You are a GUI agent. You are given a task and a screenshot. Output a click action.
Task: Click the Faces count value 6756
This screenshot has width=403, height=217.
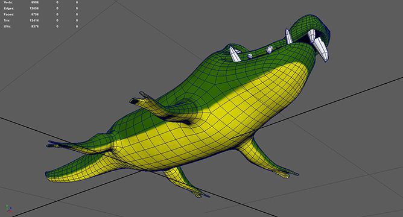click(x=35, y=14)
